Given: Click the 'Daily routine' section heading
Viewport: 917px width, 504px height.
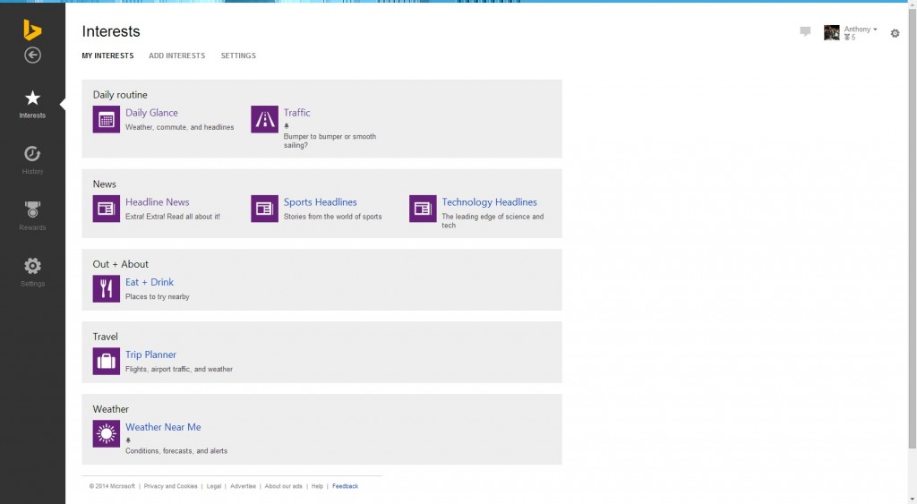Looking at the screenshot, I should click(120, 95).
